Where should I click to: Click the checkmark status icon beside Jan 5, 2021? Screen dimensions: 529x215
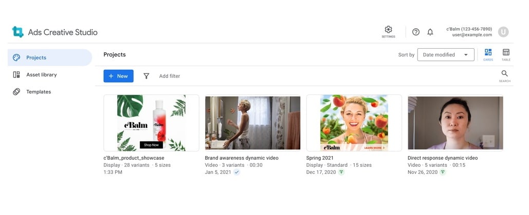click(x=237, y=172)
